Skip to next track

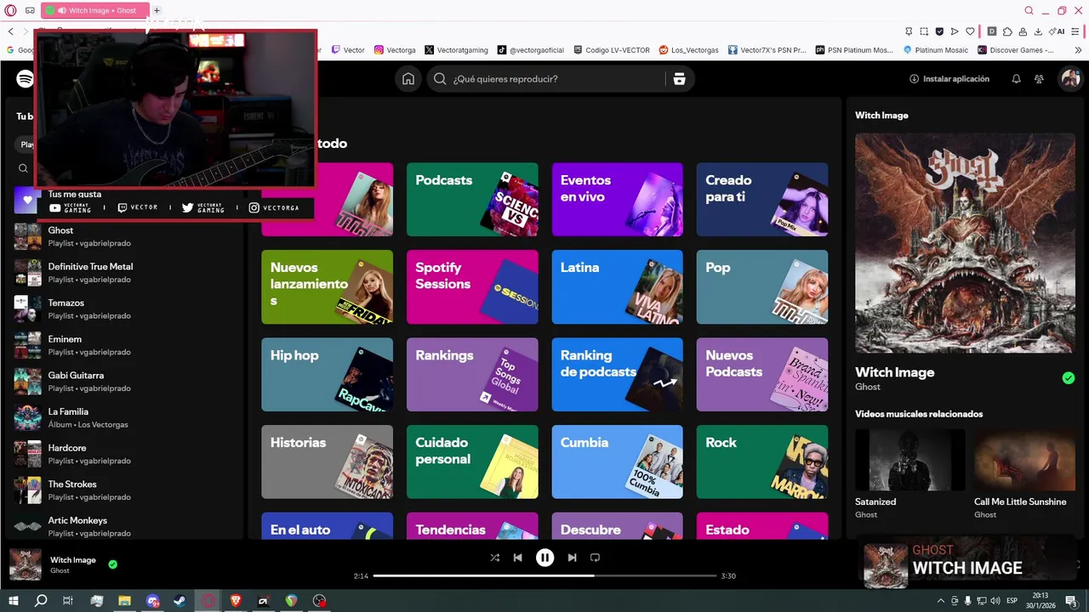click(572, 558)
